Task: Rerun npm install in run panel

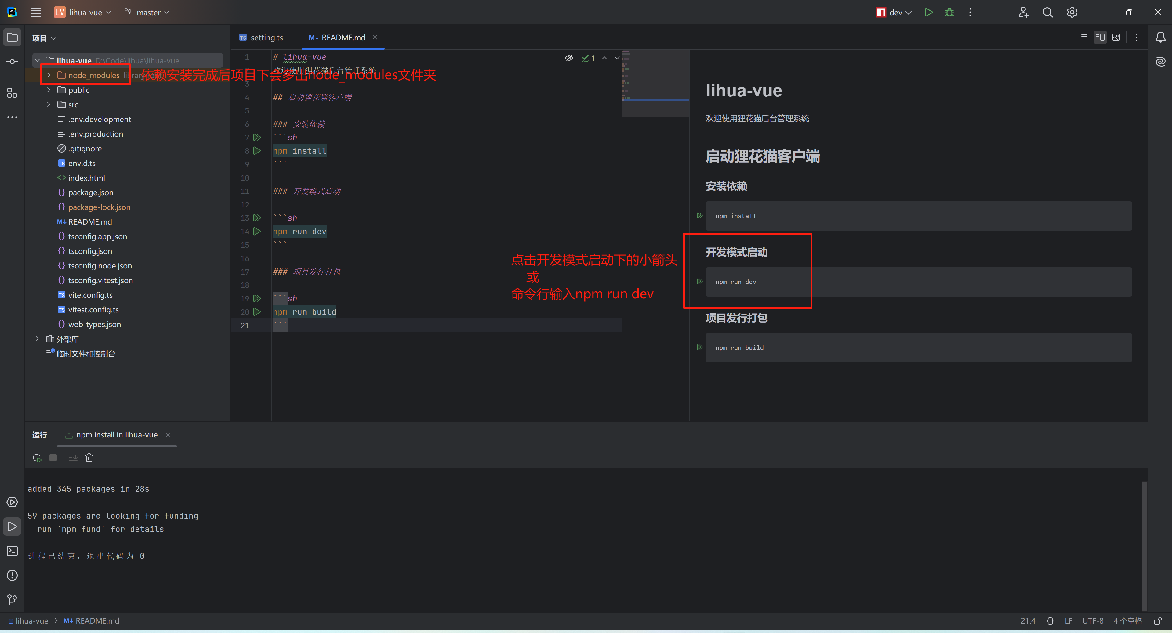Action: (x=37, y=458)
